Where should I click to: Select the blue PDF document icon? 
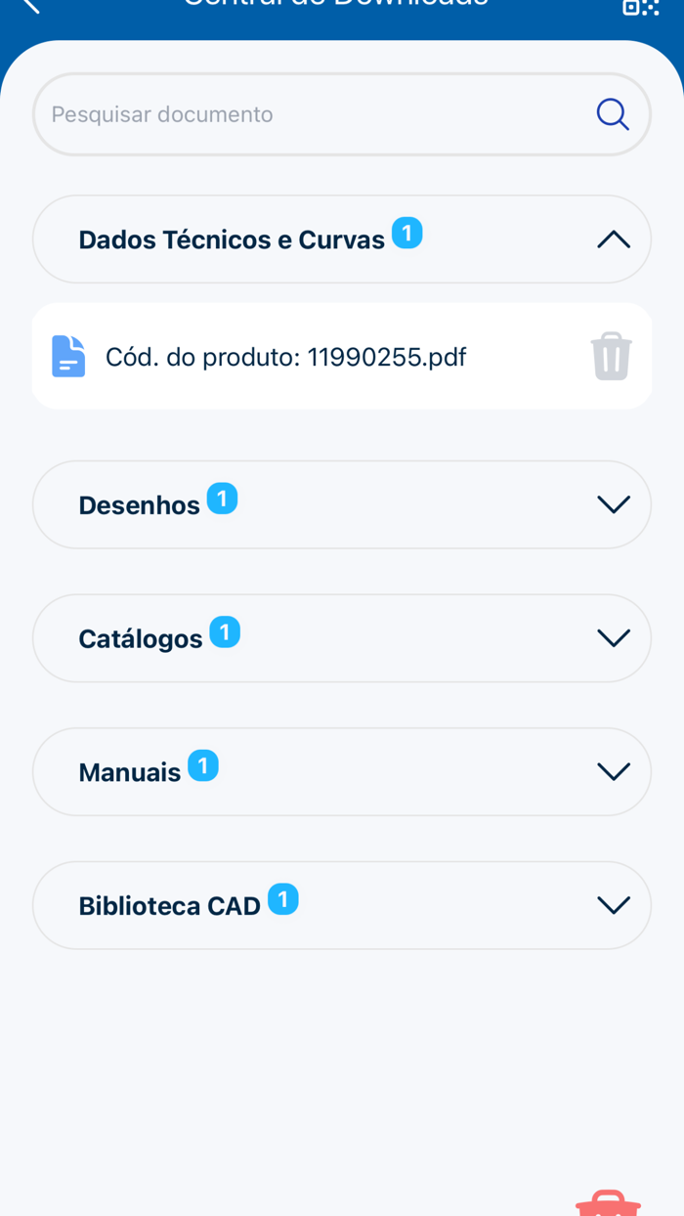coord(67,356)
